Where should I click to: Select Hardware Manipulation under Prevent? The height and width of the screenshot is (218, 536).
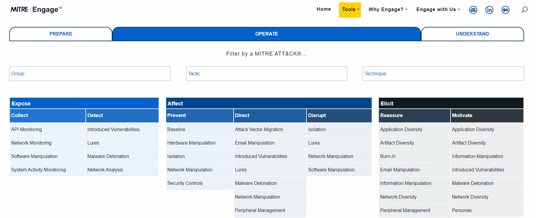191,143
